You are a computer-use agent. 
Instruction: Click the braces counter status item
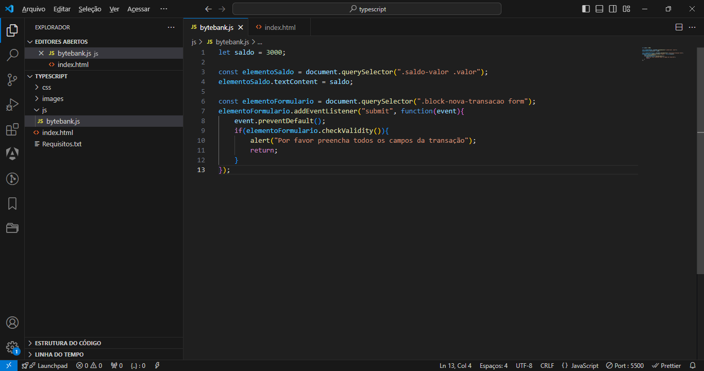click(x=138, y=365)
